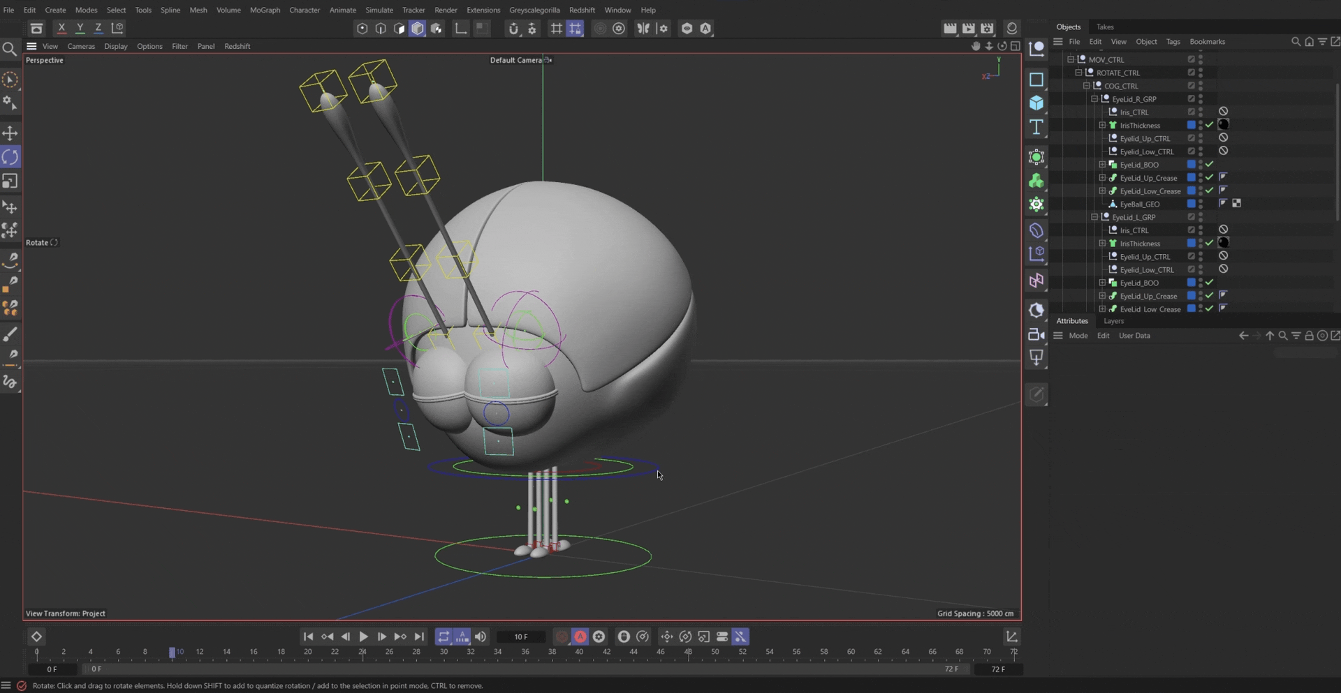Toggle loop playback in timeline controls
This screenshot has width=1341, height=693.
tap(444, 636)
